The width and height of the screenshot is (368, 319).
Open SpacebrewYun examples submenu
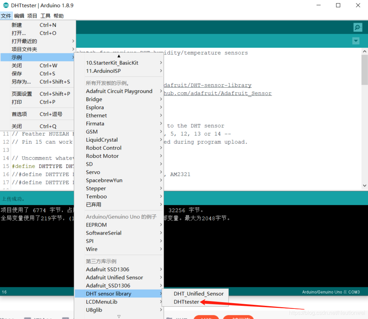[119, 180]
